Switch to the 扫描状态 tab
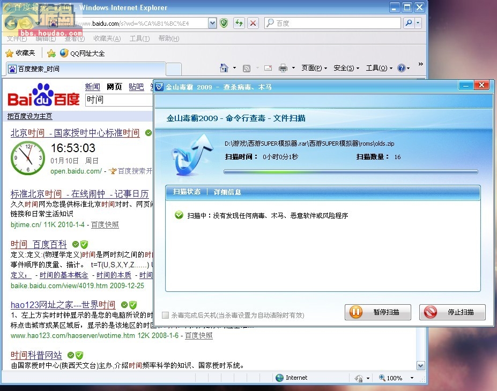 click(x=187, y=192)
